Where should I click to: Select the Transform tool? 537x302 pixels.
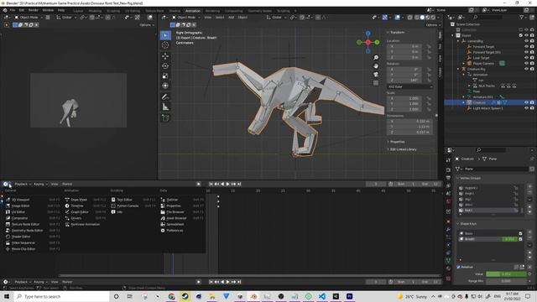click(x=165, y=86)
